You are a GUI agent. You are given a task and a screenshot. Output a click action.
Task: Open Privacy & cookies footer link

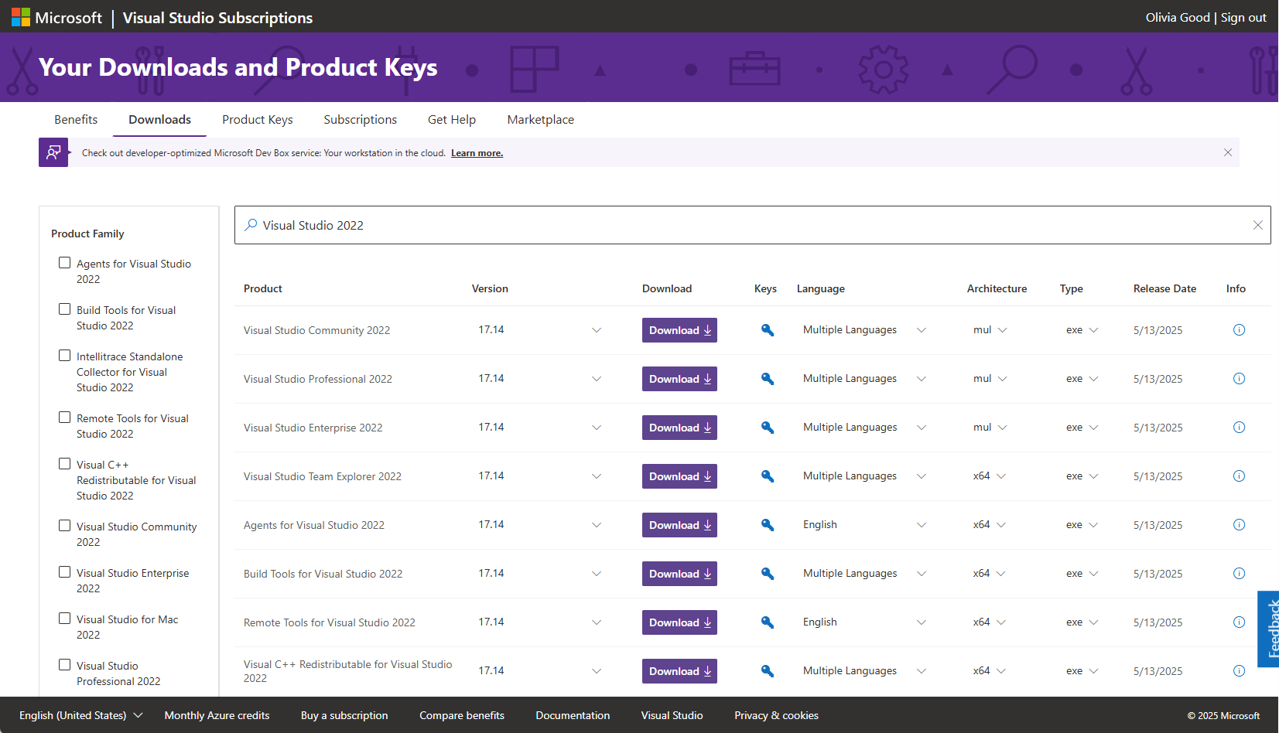point(776,715)
